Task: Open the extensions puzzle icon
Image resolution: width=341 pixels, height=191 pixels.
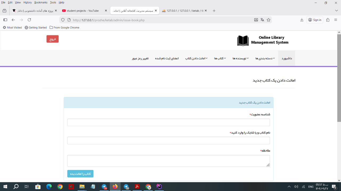Action: point(328,20)
